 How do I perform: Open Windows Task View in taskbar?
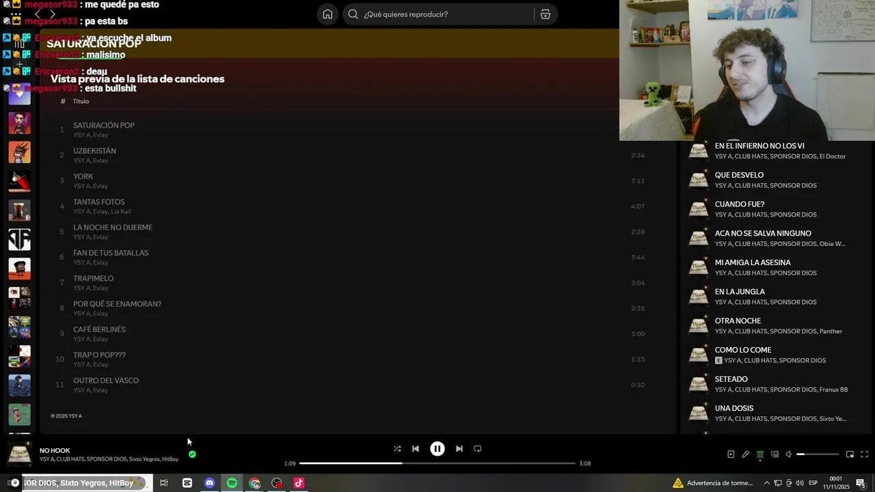[164, 483]
